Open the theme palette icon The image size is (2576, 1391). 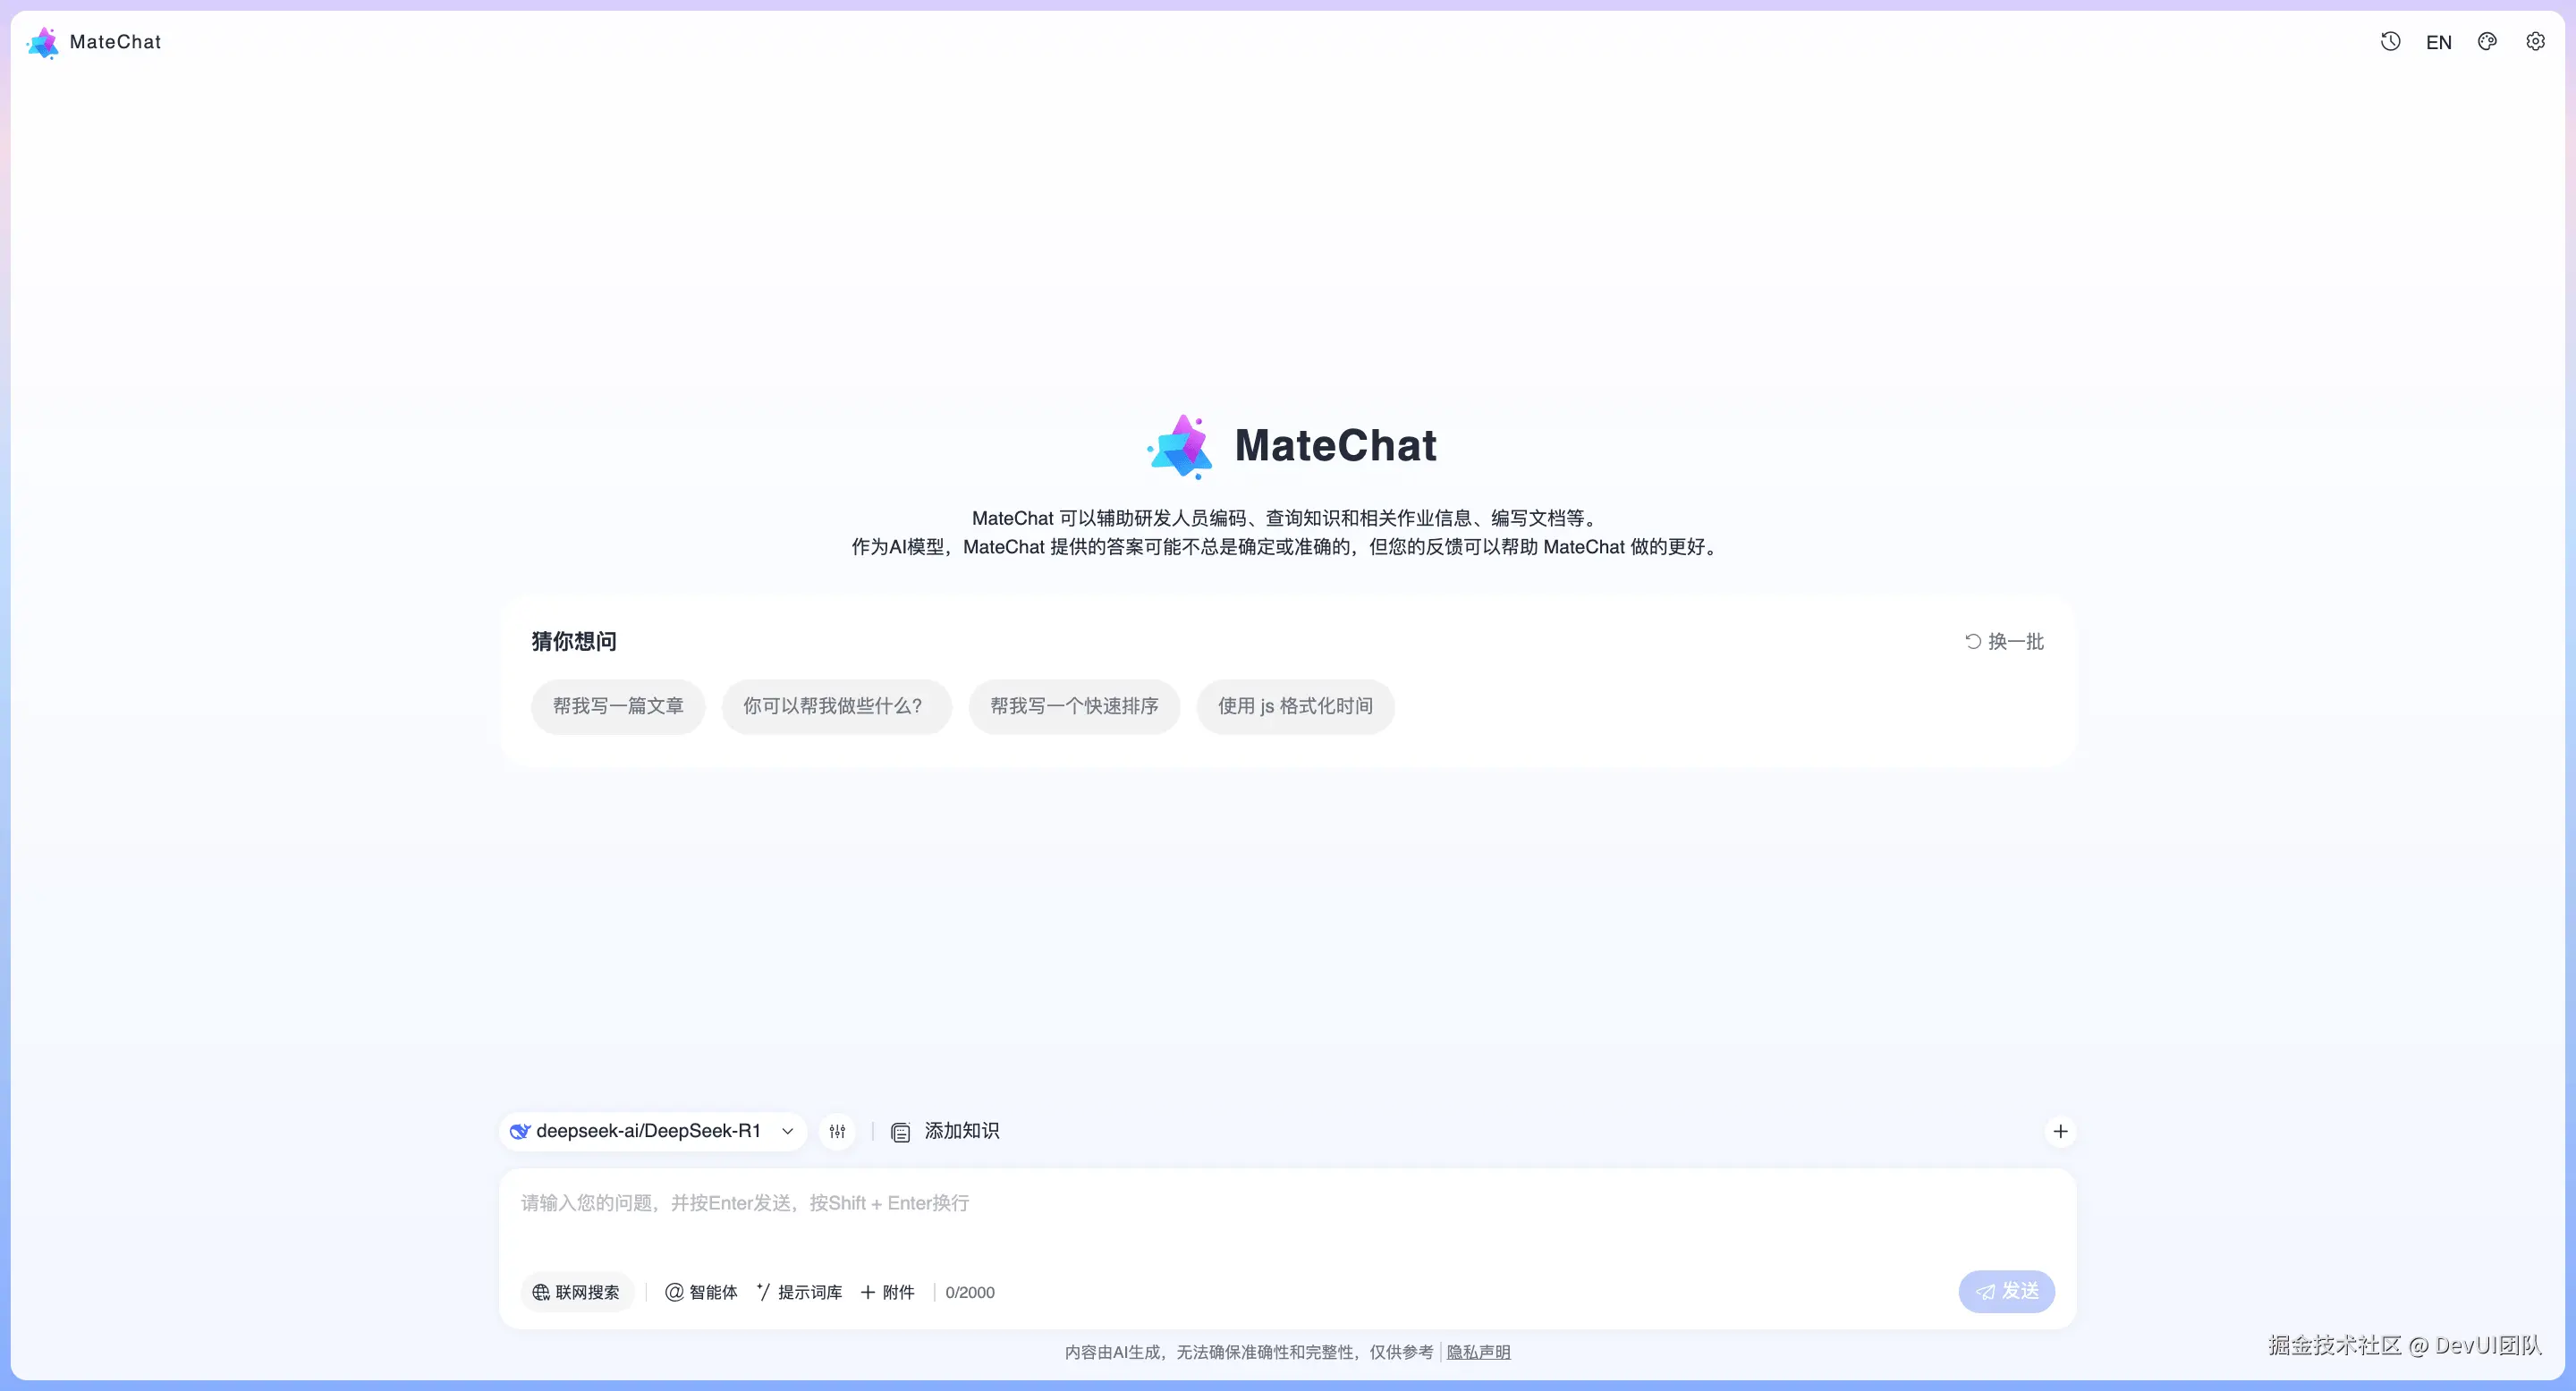(2487, 42)
